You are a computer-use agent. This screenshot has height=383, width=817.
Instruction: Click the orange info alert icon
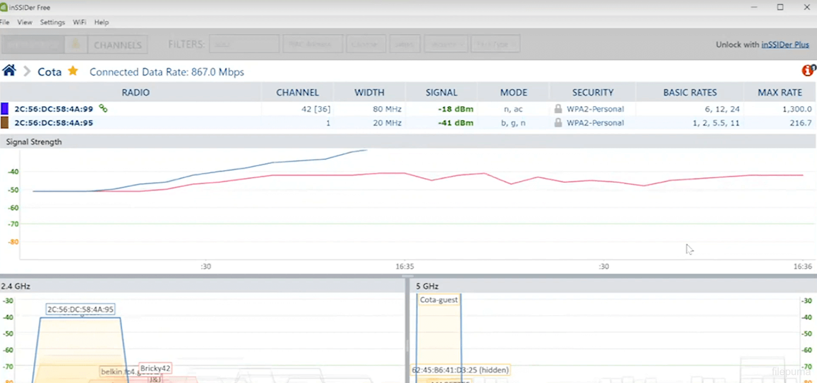(808, 71)
